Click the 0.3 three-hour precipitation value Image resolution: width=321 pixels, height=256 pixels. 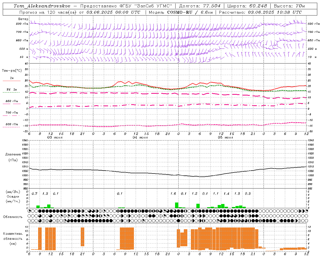248,194
